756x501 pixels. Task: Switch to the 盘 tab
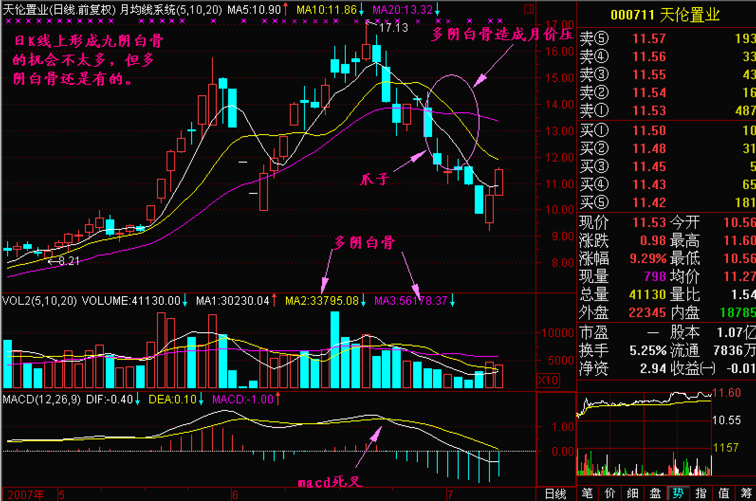655,493
